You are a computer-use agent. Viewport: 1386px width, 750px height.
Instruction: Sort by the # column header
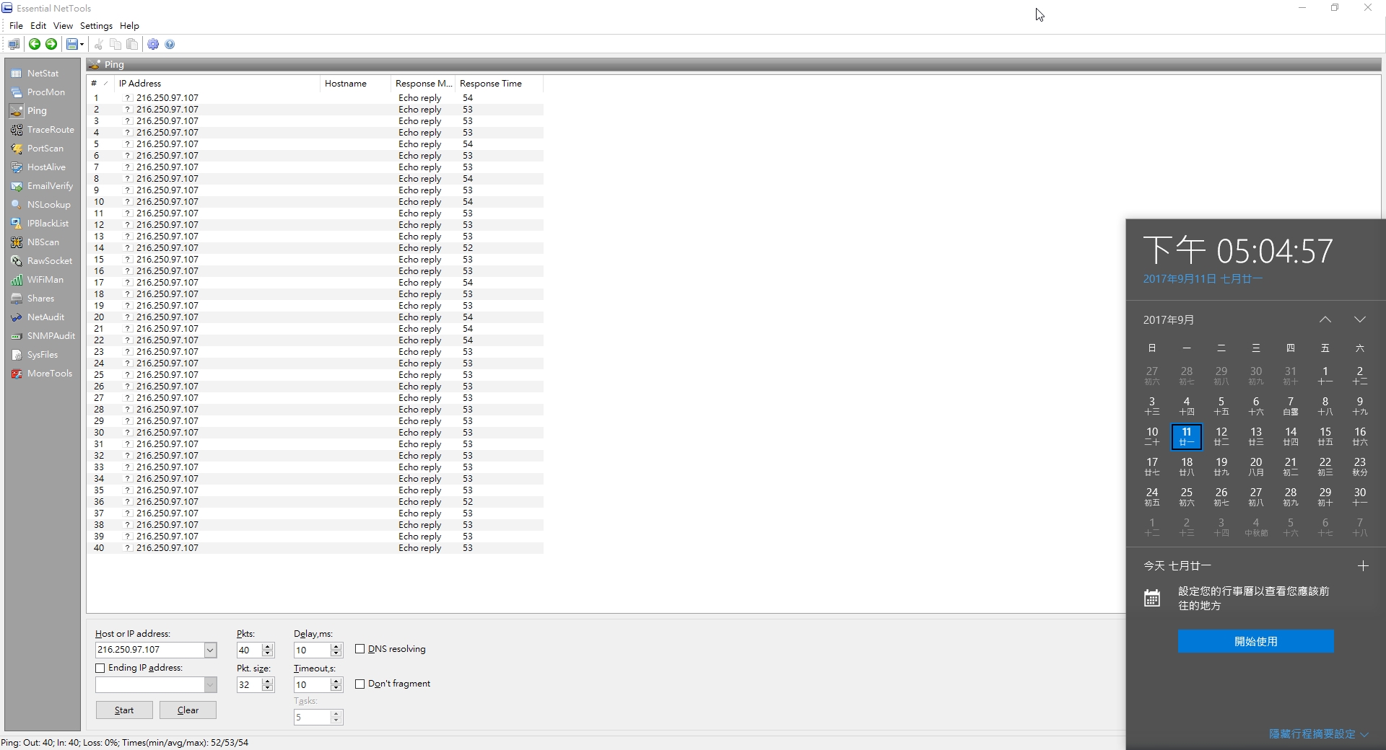[100, 84]
